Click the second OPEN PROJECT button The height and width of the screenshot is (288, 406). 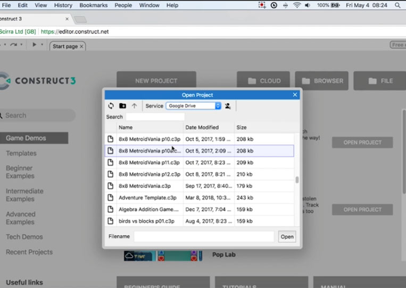click(x=362, y=210)
